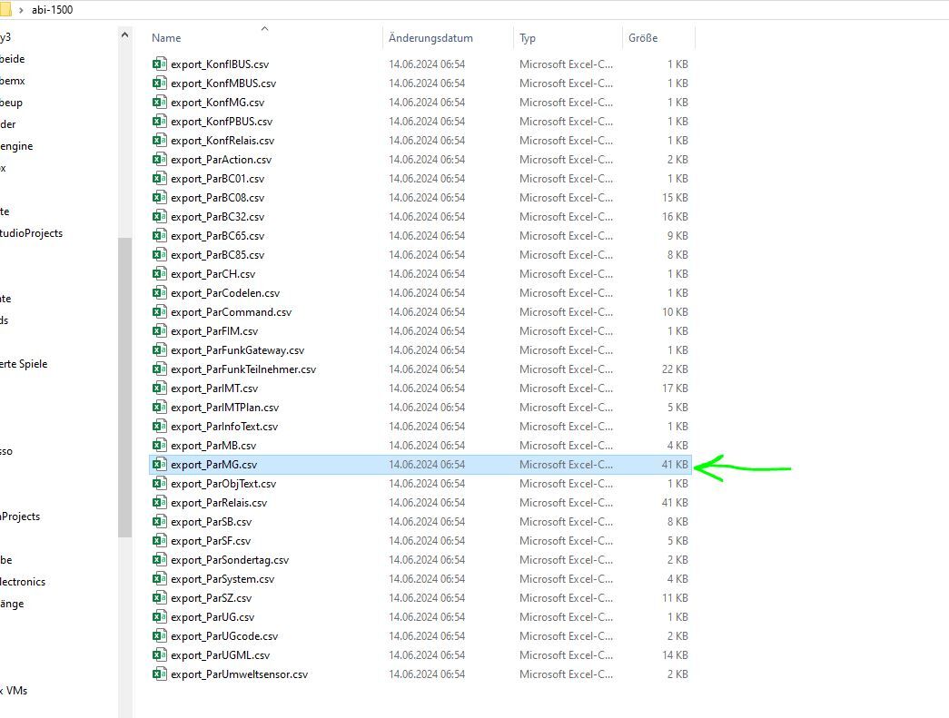
Task: Sort files by the Name column header
Action: 166,37
